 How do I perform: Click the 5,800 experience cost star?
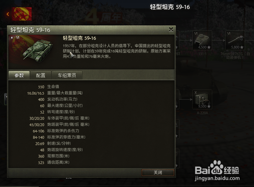(242, 47)
